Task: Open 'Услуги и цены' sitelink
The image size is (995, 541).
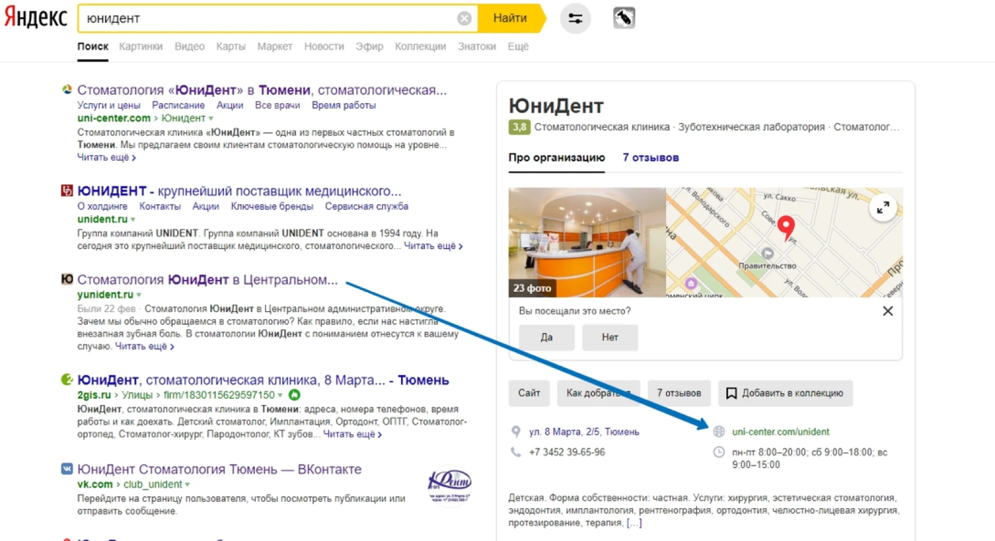Action: point(109,106)
